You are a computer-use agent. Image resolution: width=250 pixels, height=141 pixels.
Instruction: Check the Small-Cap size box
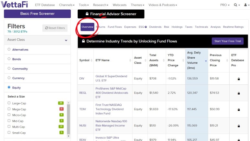(9, 132)
